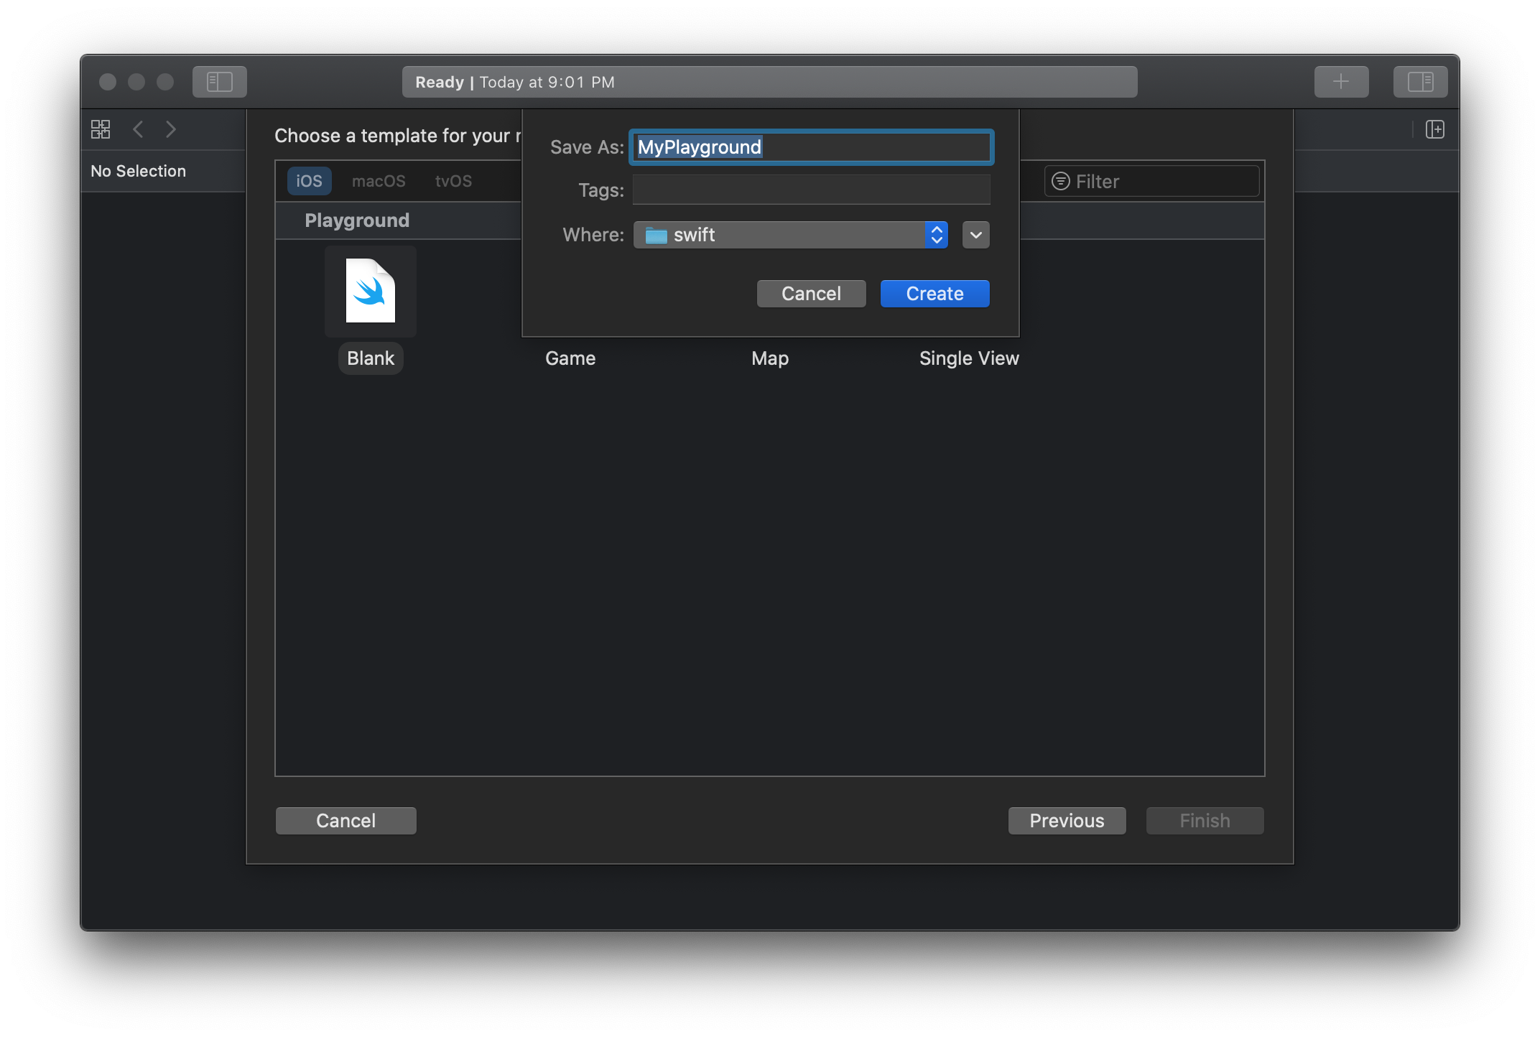Go back with the left chevron

pos(139,129)
